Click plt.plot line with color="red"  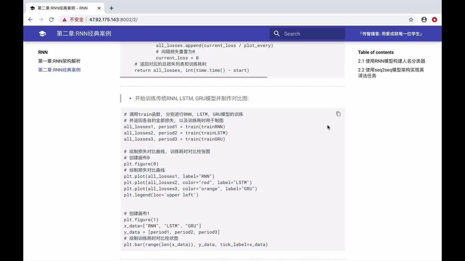pyautogui.click(x=188, y=182)
